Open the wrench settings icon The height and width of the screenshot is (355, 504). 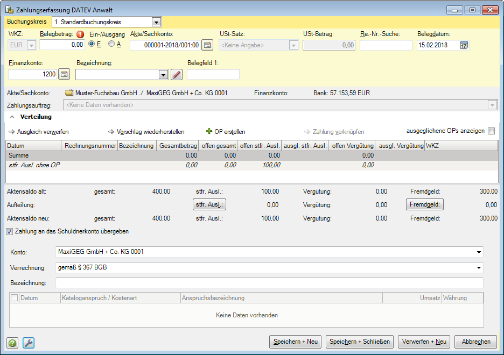point(29,342)
